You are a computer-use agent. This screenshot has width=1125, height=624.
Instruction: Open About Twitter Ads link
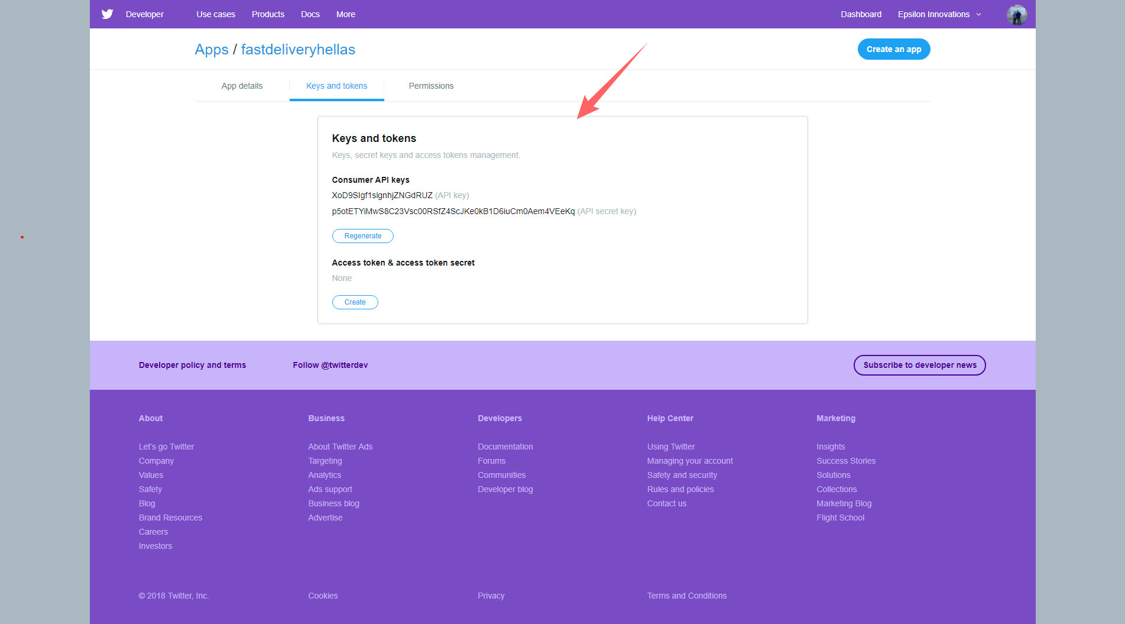click(341, 447)
